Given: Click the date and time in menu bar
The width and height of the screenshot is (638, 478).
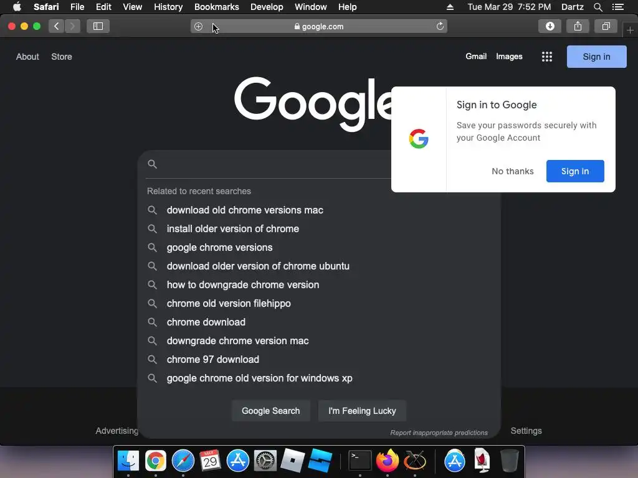Looking at the screenshot, I should [509, 7].
